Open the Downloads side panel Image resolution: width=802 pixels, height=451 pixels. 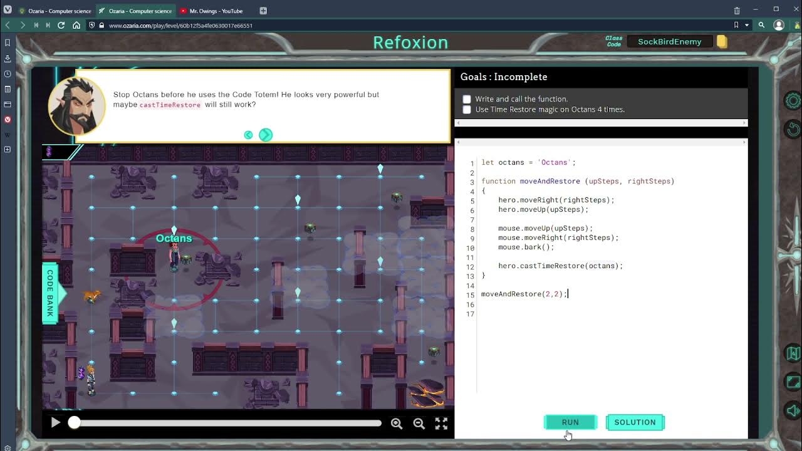click(8, 58)
